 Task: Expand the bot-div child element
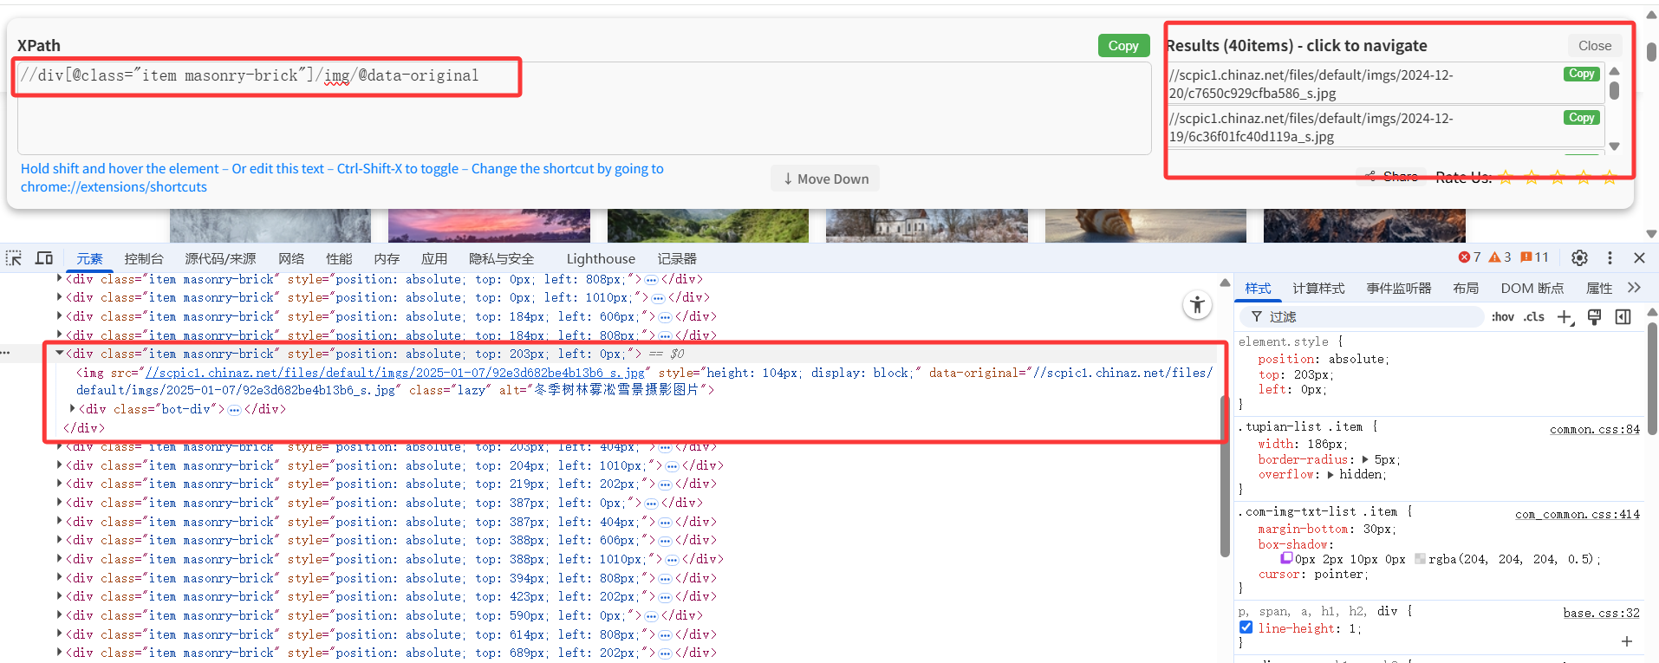(x=73, y=409)
